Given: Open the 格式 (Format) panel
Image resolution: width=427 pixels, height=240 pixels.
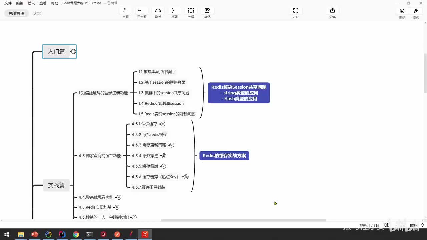Looking at the screenshot, I should pos(416,11).
